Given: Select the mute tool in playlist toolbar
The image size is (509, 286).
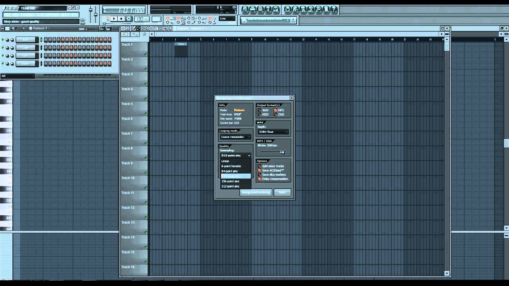Looking at the screenshot, I should coord(147,29).
